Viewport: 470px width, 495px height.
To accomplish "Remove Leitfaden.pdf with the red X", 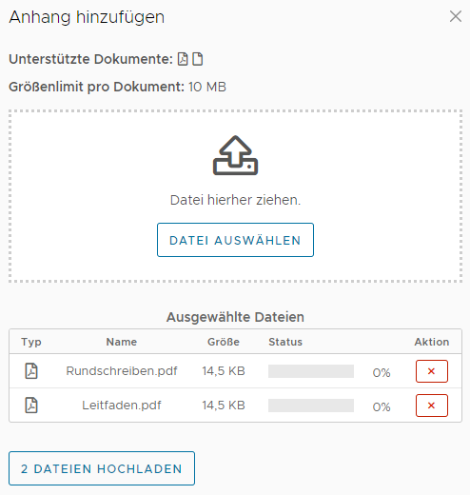I will (x=432, y=406).
